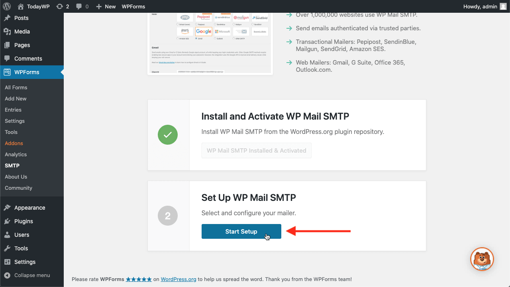Click the Comments icon in sidebar
This screenshot has height=287, width=510.
tap(7, 59)
